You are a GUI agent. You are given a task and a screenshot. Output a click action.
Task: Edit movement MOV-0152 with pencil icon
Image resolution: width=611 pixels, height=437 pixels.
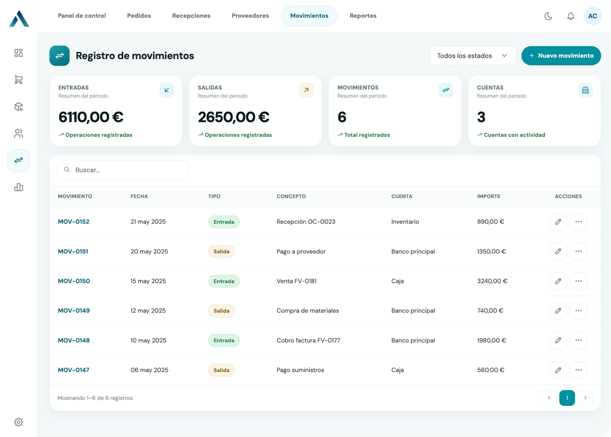coord(558,222)
